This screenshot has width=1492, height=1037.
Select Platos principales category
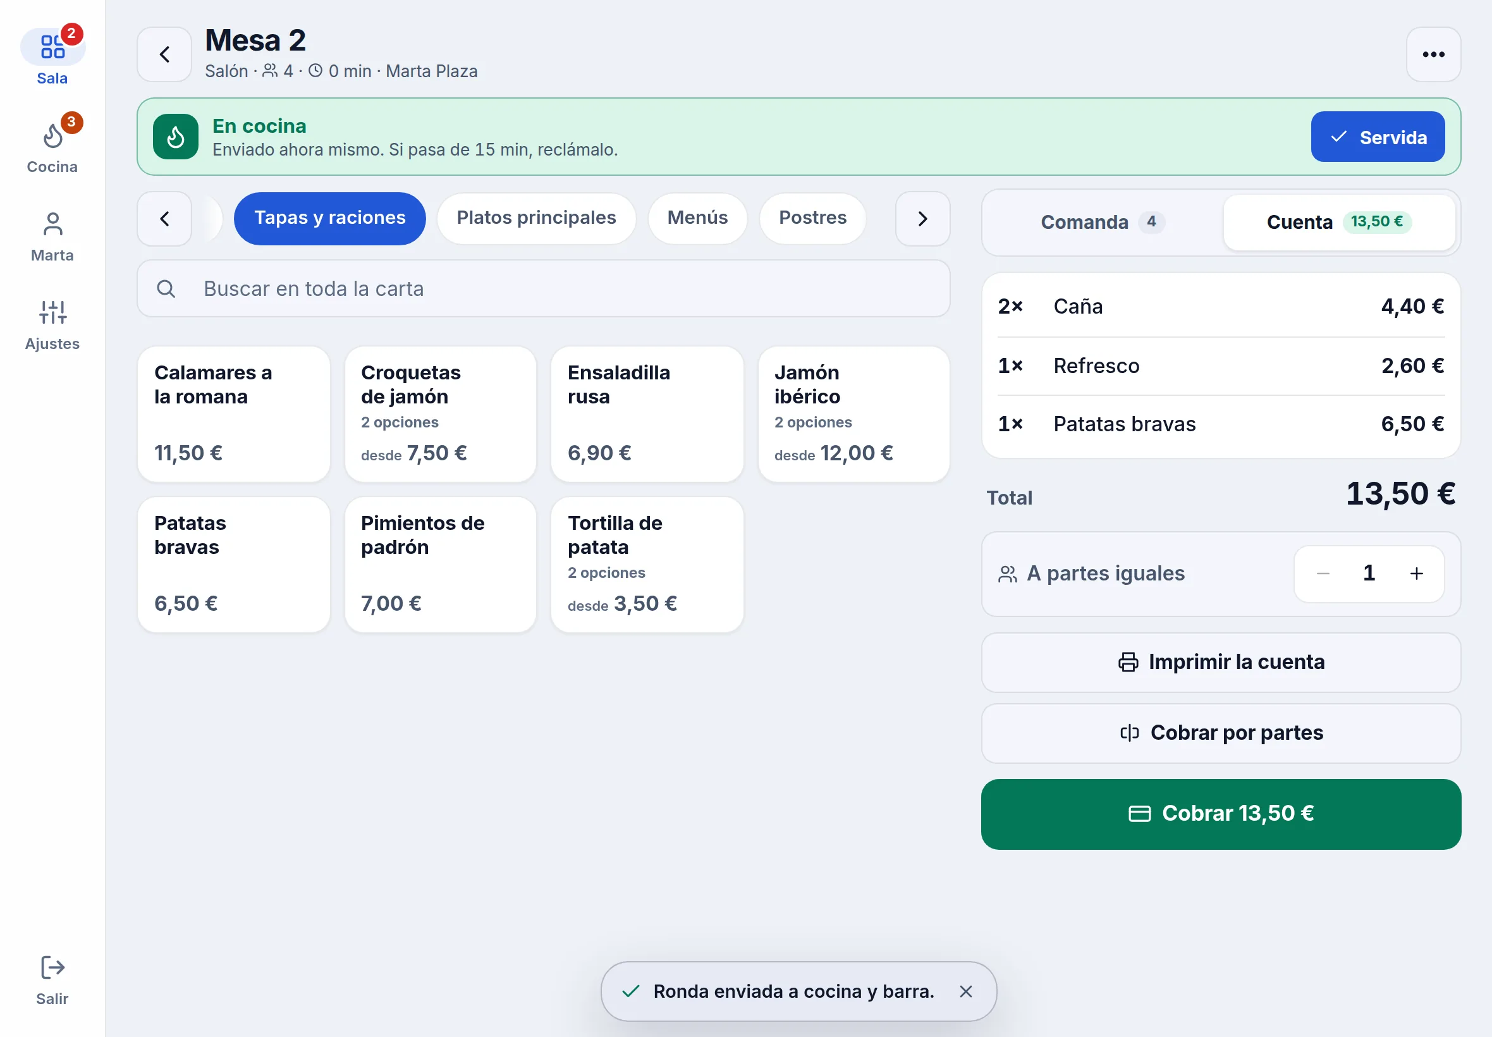click(x=536, y=218)
